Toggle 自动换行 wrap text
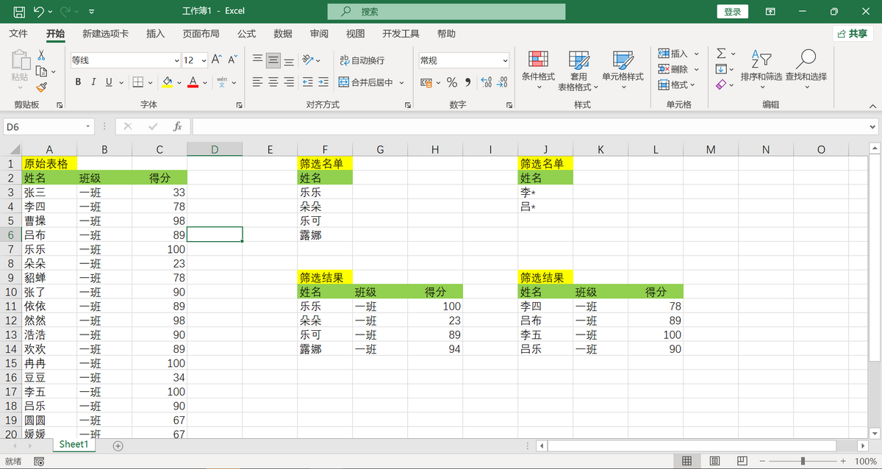 pyautogui.click(x=362, y=60)
